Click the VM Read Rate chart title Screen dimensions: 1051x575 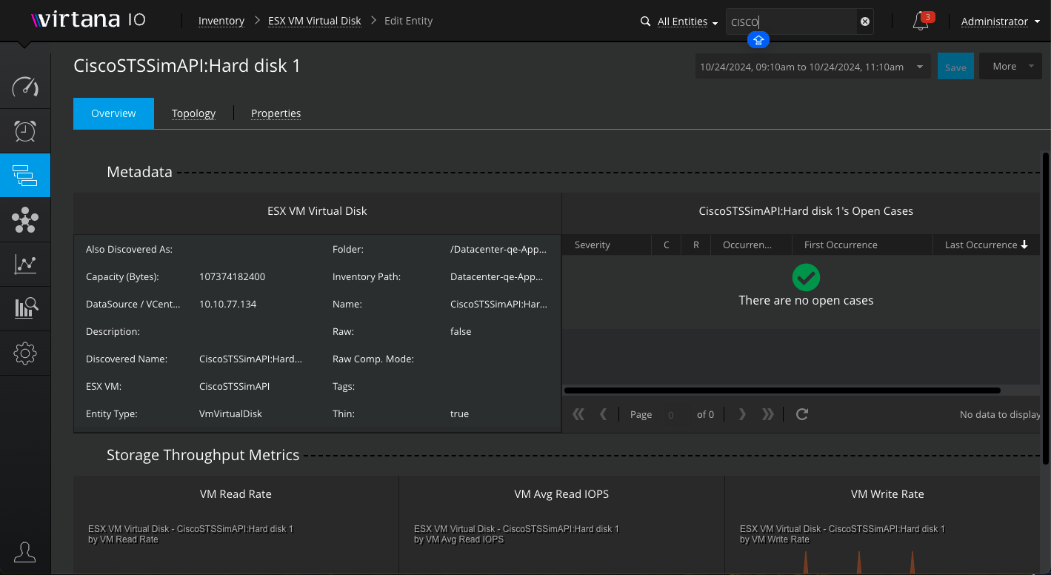click(236, 493)
